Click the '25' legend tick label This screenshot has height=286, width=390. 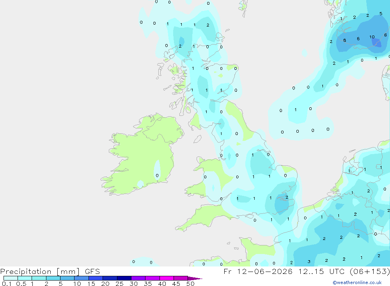tap(119, 284)
